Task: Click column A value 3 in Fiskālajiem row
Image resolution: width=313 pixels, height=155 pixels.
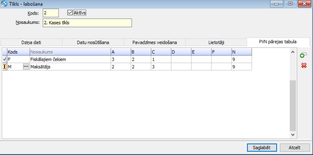Action: pyautogui.click(x=121, y=59)
